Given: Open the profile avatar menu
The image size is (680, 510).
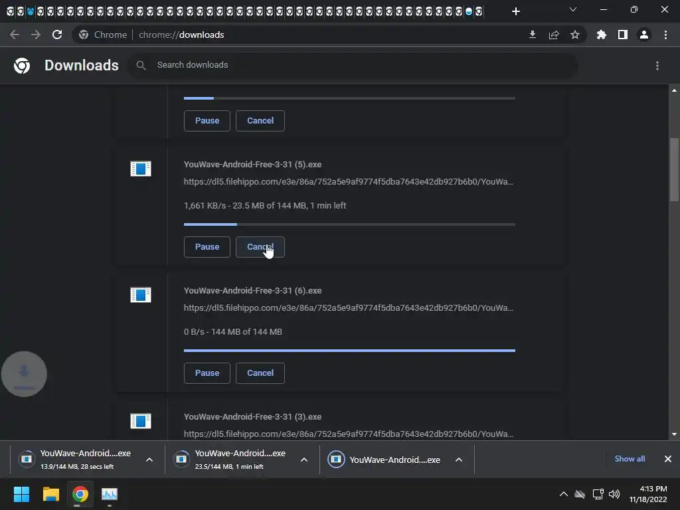Looking at the screenshot, I should 644,35.
